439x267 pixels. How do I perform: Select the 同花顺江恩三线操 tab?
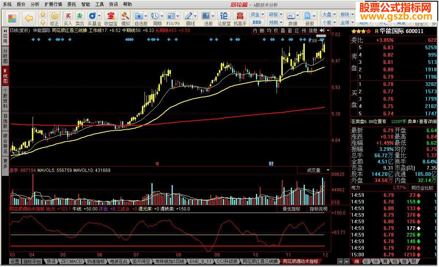(260, 261)
